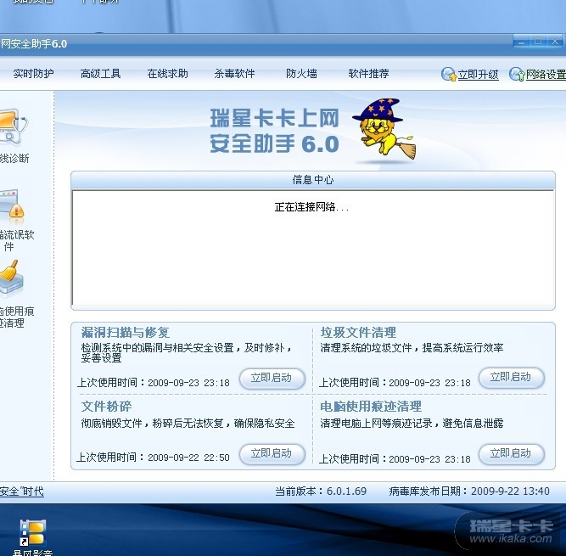Click 文件粉碎 last used time 2009-09-22 22:50
The width and height of the screenshot is (566, 556).
153,458
